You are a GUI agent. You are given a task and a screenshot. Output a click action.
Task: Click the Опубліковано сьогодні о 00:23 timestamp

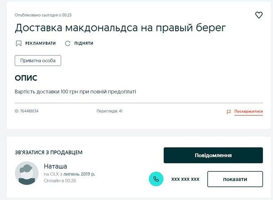point(43,15)
